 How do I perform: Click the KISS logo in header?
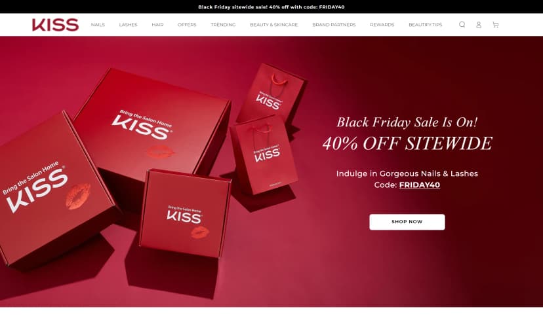point(55,24)
